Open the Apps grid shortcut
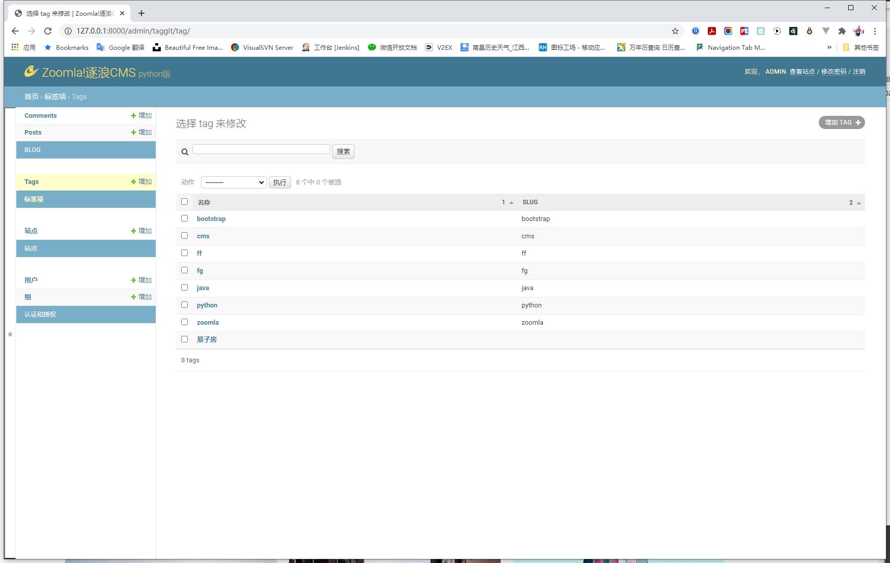This screenshot has width=890, height=563. point(23,47)
